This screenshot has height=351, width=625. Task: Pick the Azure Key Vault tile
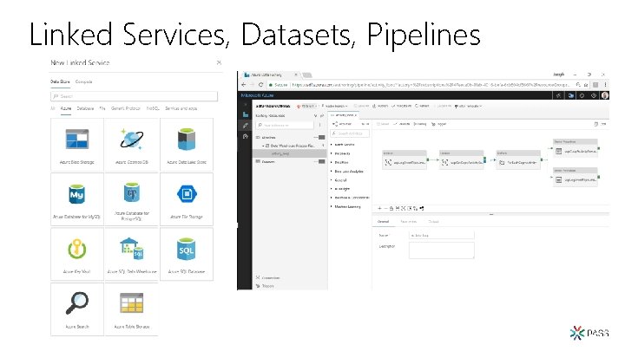[77, 254]
